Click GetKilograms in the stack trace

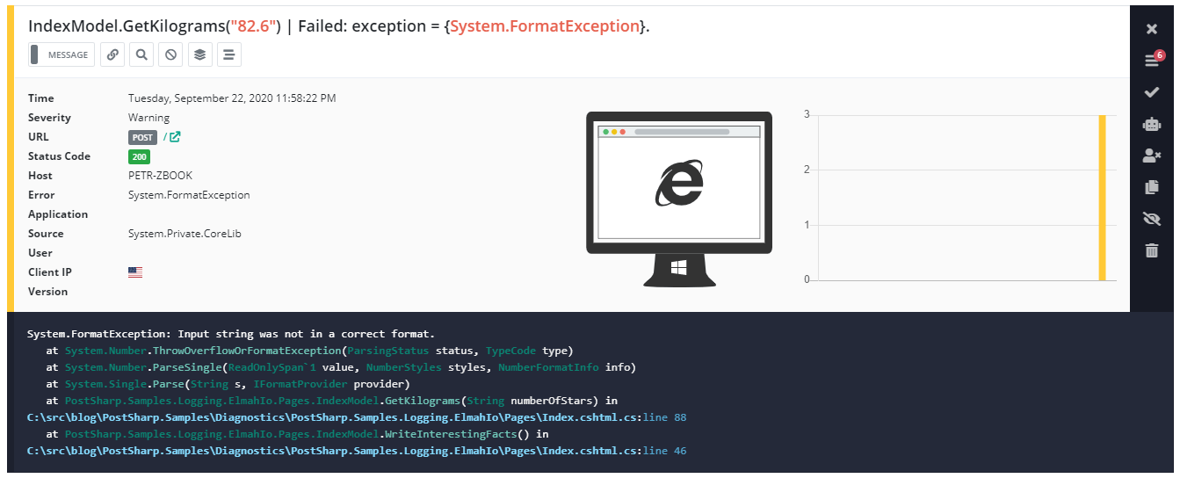424,401
